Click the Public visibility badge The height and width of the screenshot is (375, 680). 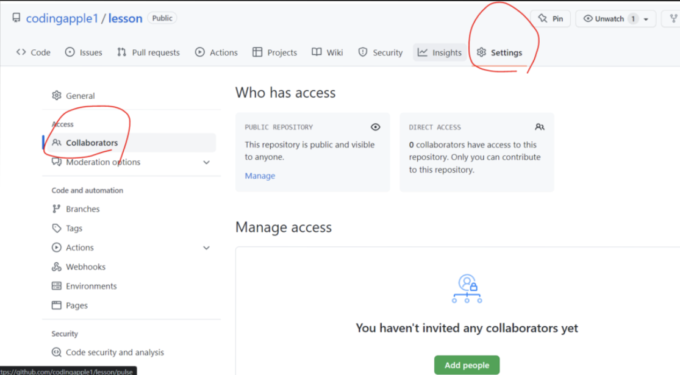[162, 18]
